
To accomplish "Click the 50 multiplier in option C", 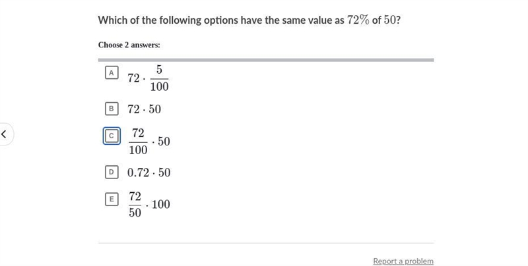I will point(164,142).
